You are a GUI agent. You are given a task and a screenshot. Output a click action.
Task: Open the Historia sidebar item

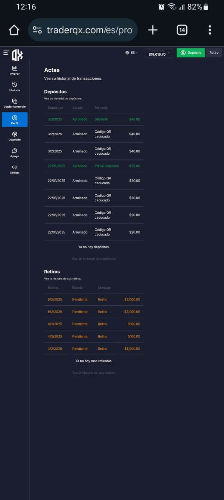(15, 87)
